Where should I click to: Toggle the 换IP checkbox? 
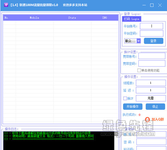(125, 98)
